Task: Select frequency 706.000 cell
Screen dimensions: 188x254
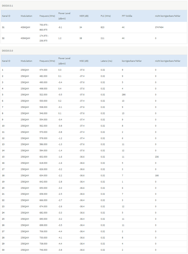Action: (x=43, y=231)
